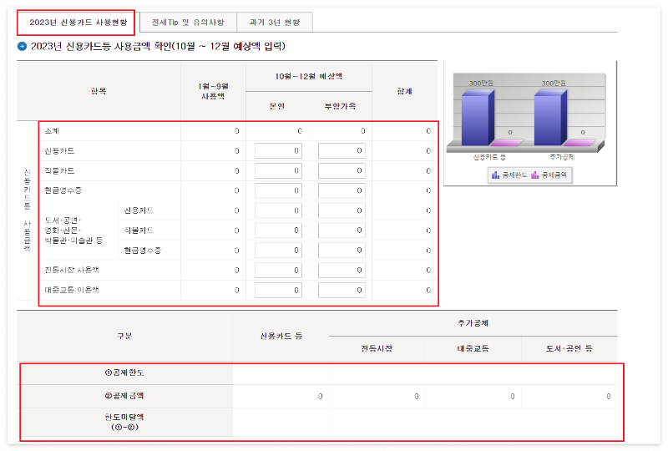Viewport: 668px width, 451px height.
Task: Click the ②공제금액 row label
Action: coord(124,396)
